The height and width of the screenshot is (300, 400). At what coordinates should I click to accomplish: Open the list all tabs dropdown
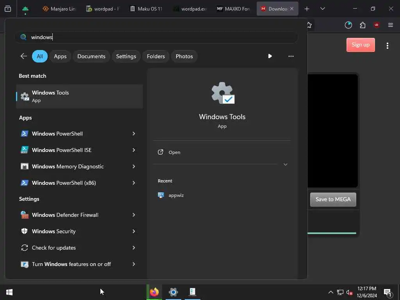[322, 9]
